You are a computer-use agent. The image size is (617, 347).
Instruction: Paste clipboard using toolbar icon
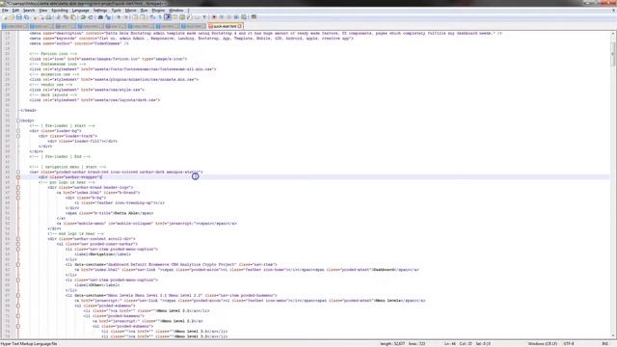(x=73, y=17)
